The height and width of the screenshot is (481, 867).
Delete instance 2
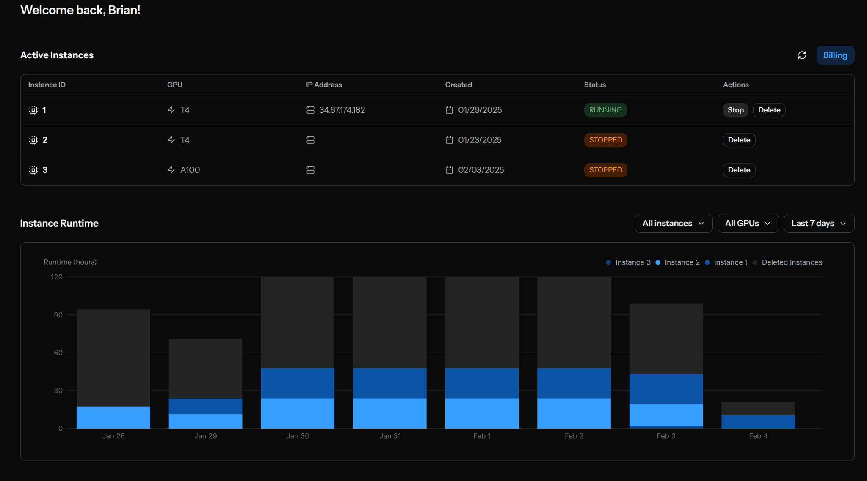tap(739, 140)
